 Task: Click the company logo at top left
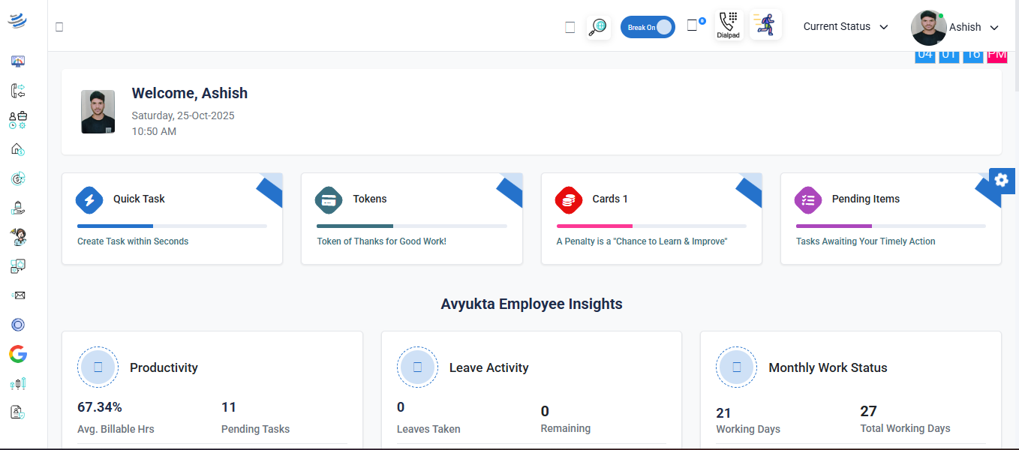tap(17, 21)
